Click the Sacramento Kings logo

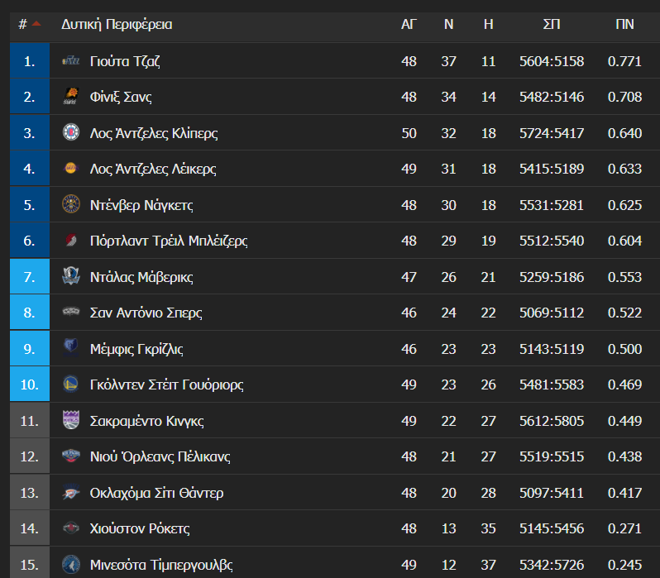click(x=71, y=420)
